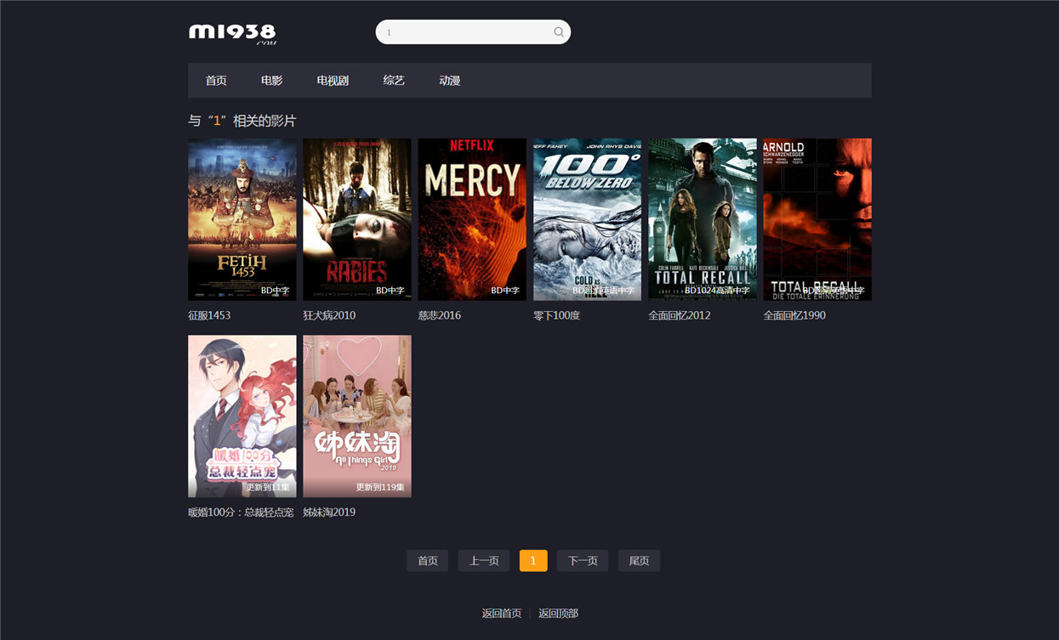The height and width of the screenshot is (640, 1059).
Task: Click the title link 零下100度
Action: click(556, 315)
